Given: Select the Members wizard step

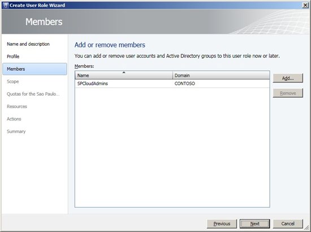Looking at the screenshot, I should coord(34,69).
